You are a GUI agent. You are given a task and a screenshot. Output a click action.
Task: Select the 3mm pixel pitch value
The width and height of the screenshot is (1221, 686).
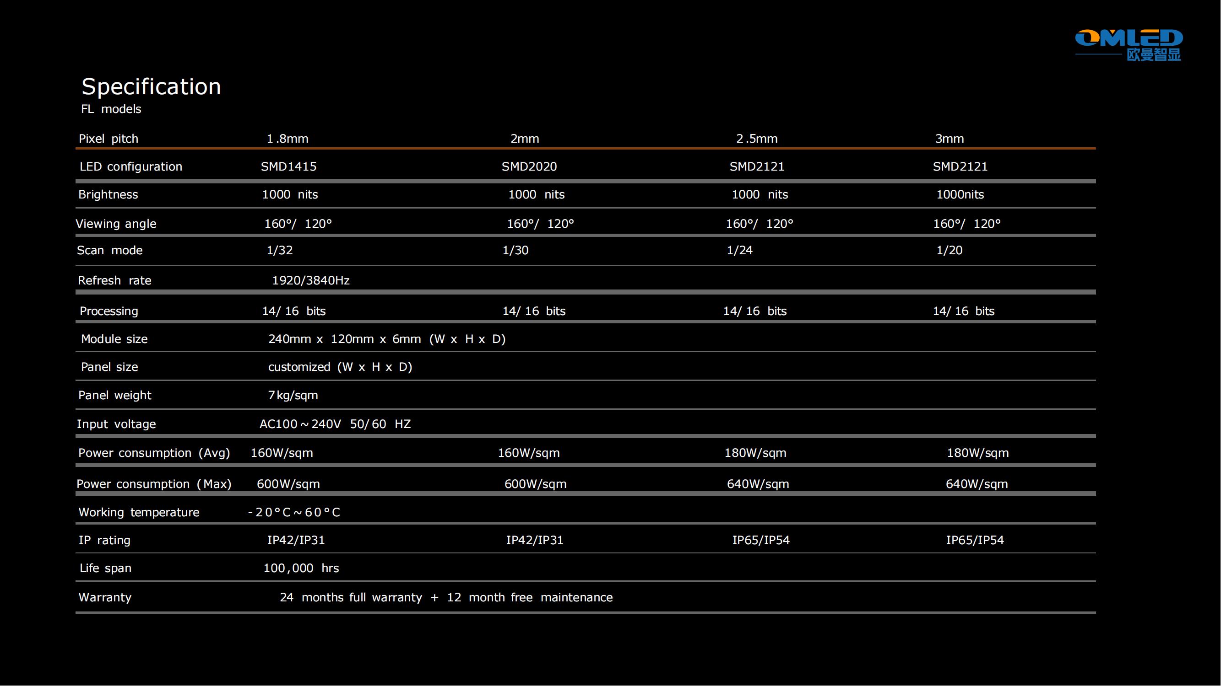point(950,139)
